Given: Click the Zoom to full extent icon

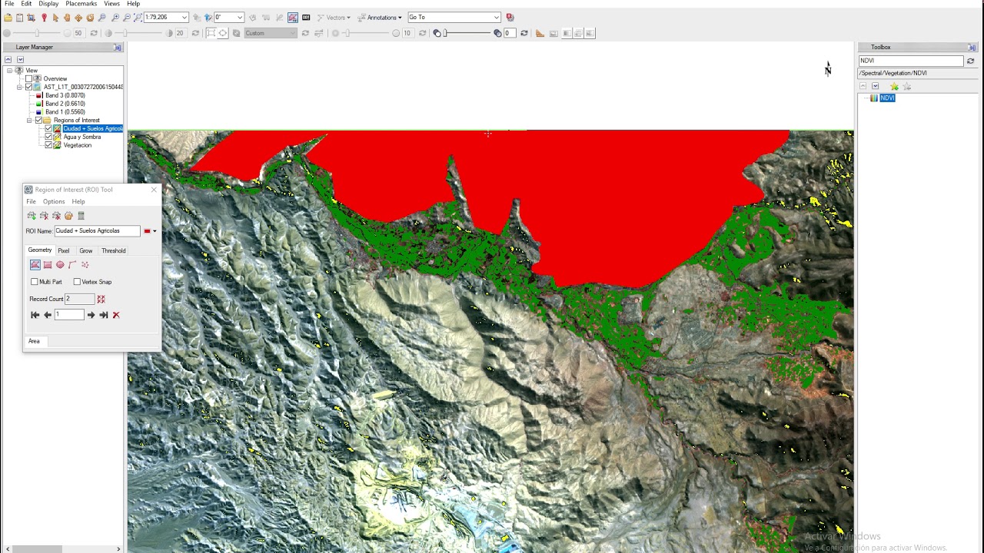Looking at the screenshot, I should (138, 18).
